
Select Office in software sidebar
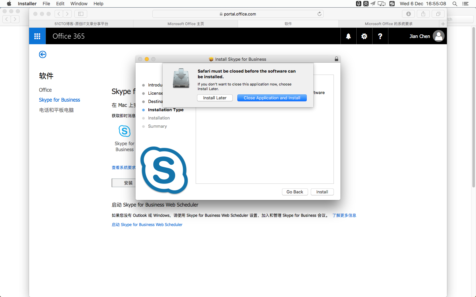click(45, 90)
